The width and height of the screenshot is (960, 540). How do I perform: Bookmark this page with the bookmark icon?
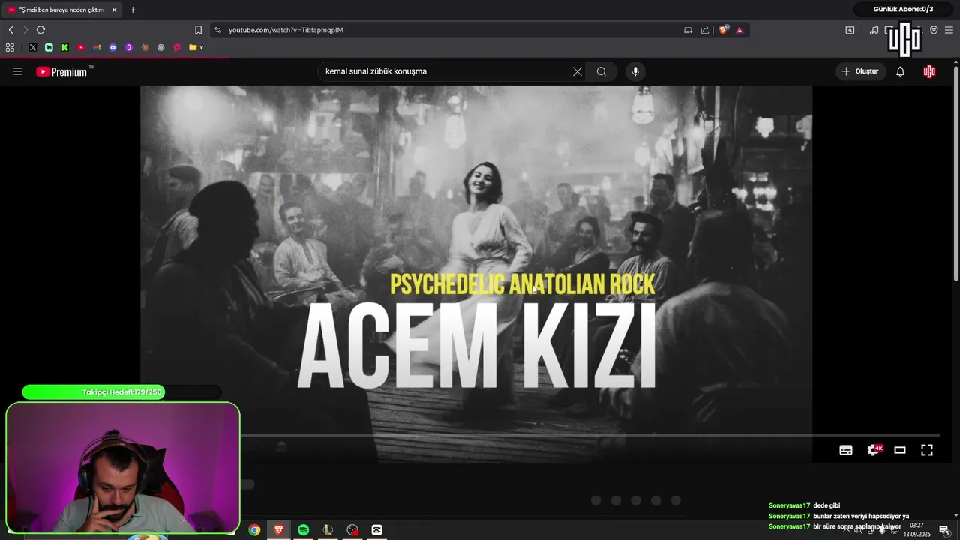coord(198,30)
